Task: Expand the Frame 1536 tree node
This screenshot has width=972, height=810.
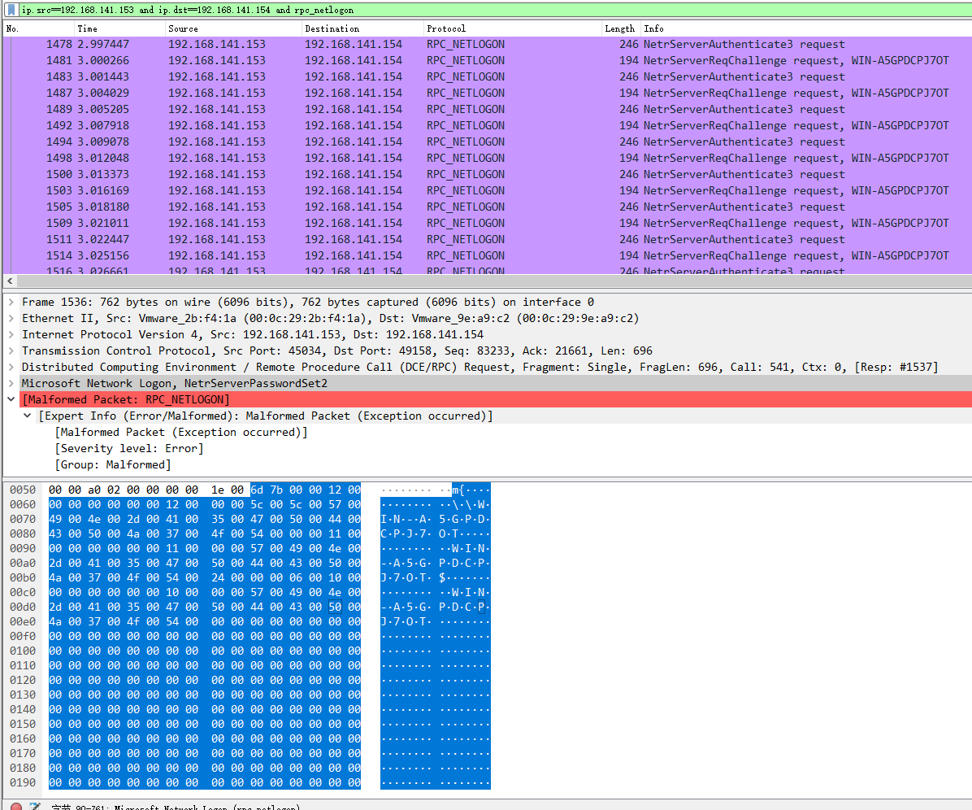Action: click(11, 302)
